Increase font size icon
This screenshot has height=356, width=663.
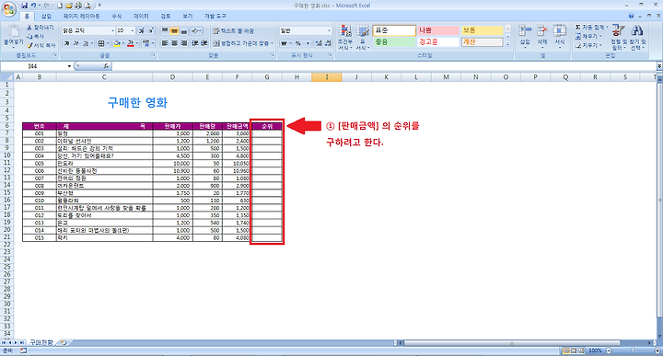(x=142, y=31)
